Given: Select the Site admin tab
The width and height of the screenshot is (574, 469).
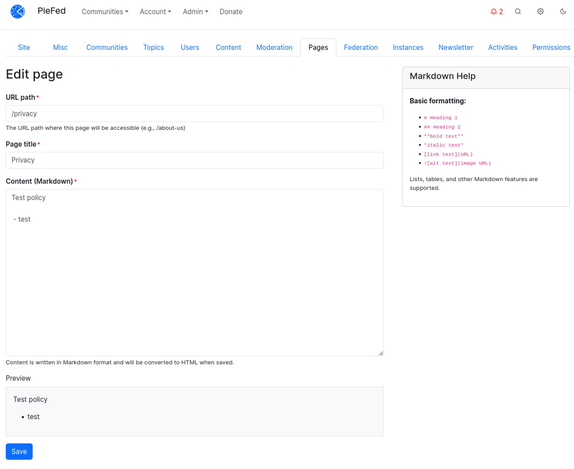Looking at the screenshot, I should click(x=23, y=47).
